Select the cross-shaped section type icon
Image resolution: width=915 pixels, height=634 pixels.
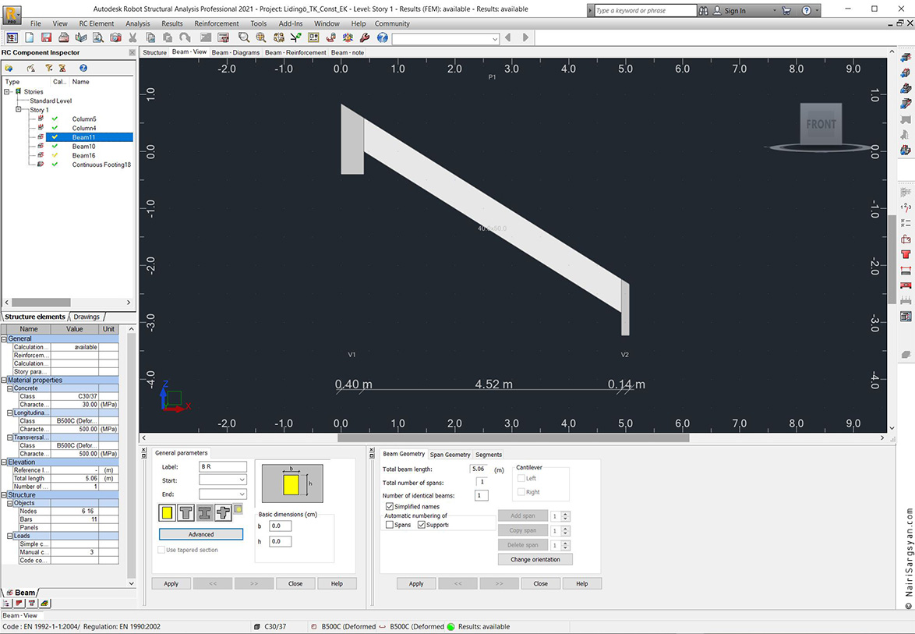pyautogui.click(x=223, y=512)
